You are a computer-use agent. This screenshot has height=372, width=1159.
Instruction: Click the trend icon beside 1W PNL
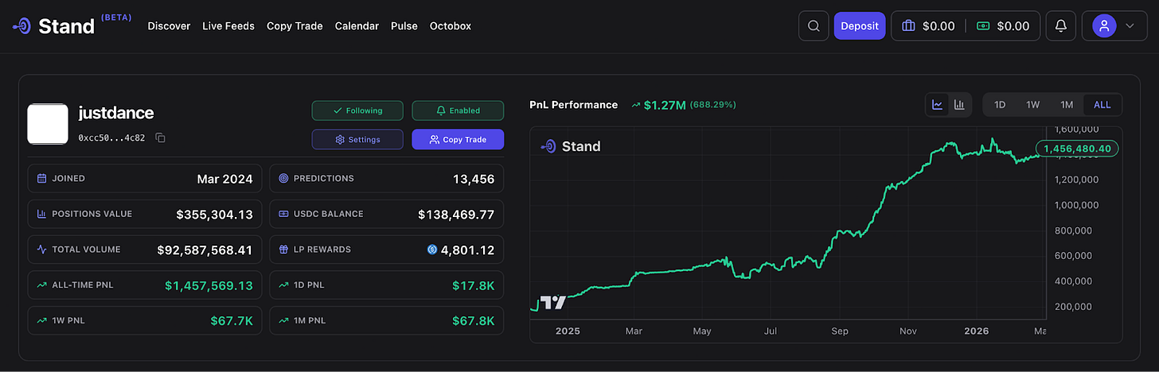pyautogui.click(x=41, y=320)
